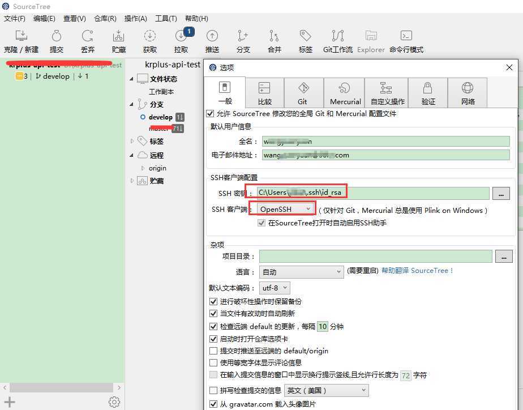
Task: Switch to the 网络 network options tab
Action: click(x=468, y=93)
